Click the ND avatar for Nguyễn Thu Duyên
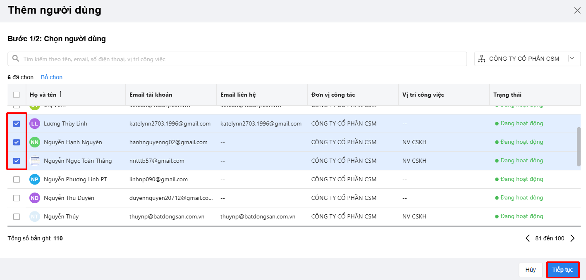The width and height of the screenshot is (586, 280). coord(35,198)
